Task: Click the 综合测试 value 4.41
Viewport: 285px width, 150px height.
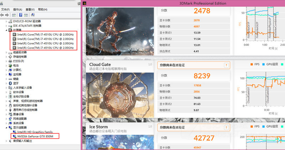Action: [196, 51]
